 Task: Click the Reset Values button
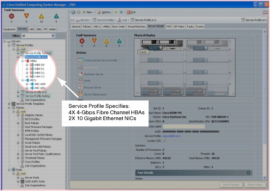pos(255,185)
